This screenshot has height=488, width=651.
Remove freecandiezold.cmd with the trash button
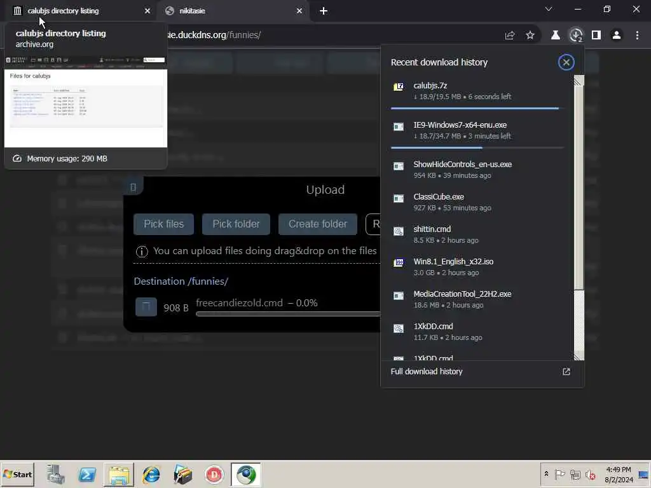point(146,307)
